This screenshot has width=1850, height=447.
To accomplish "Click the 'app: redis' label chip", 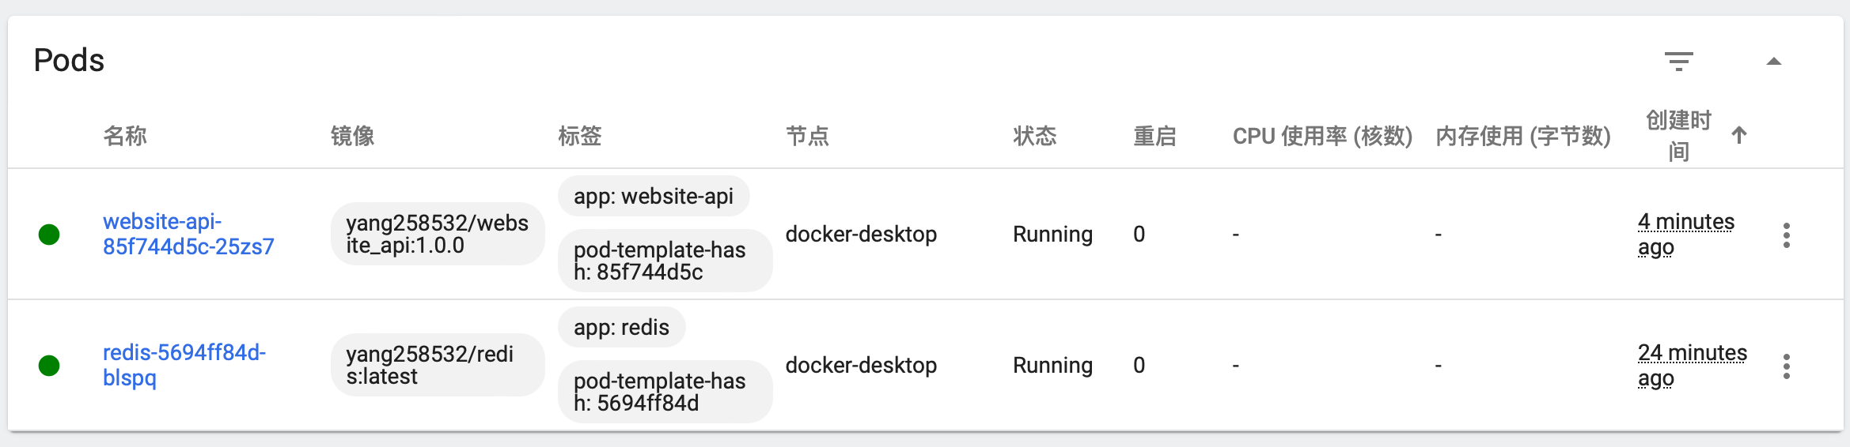I will (x=621, y=327).
